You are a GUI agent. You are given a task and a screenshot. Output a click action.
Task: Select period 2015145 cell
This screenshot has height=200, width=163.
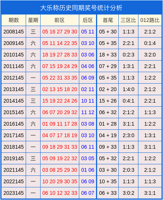coord(14,112)
